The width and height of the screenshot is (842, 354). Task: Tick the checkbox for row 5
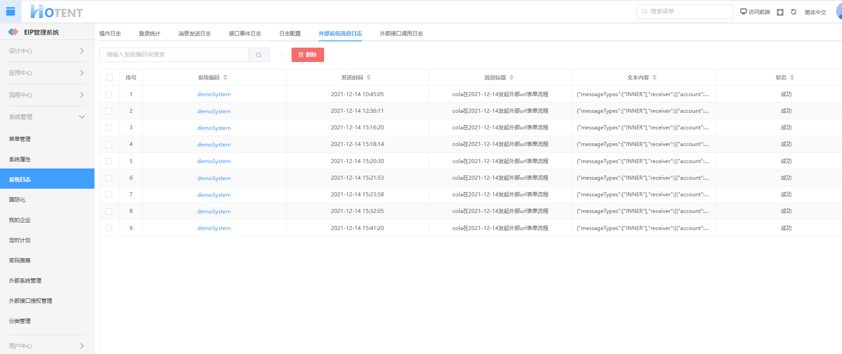point(109,161)
